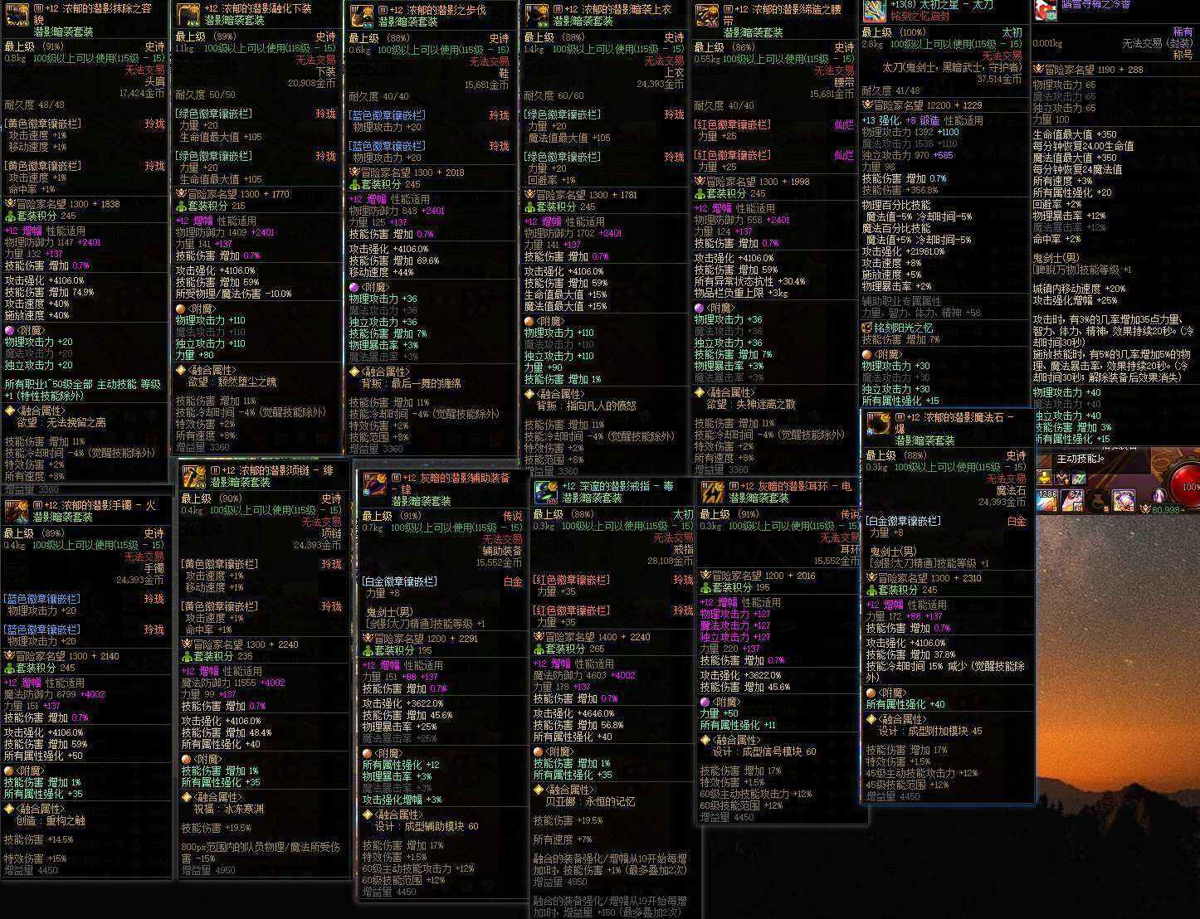Click quick slot 5 potion icon

coord(1098,500)
